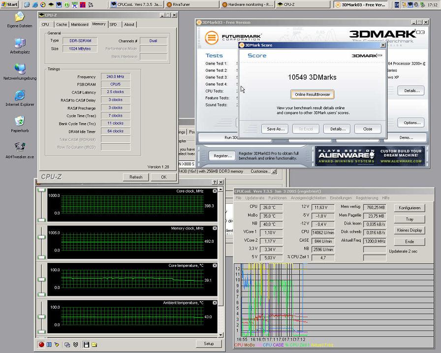Click Internet Explorer quick launch icon
Viewport: 441px width, 353px height.
point(35,4)
